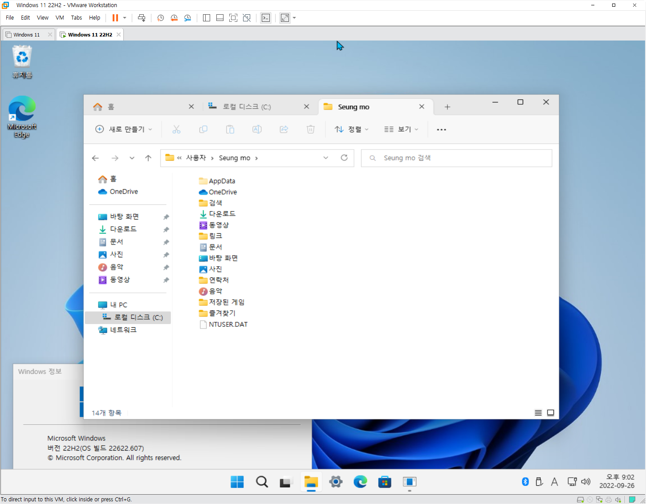The image size is (646, 504).
Task: Select the Microsoft Edge desktop shortcut
Action: click(x=22, y=117)
